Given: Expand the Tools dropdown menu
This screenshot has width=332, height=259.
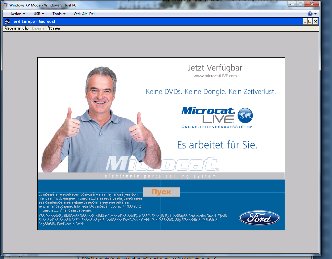Looking at the screenshot, I should coord(59,14).
